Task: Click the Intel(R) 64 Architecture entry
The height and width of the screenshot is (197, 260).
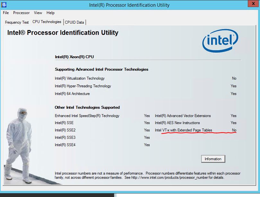Action: point(72,94)
